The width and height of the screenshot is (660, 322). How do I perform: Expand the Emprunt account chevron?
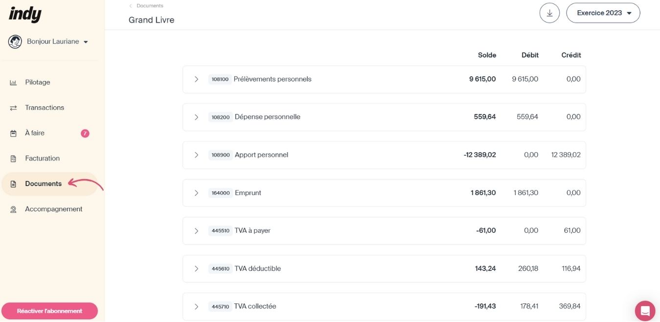197,193
